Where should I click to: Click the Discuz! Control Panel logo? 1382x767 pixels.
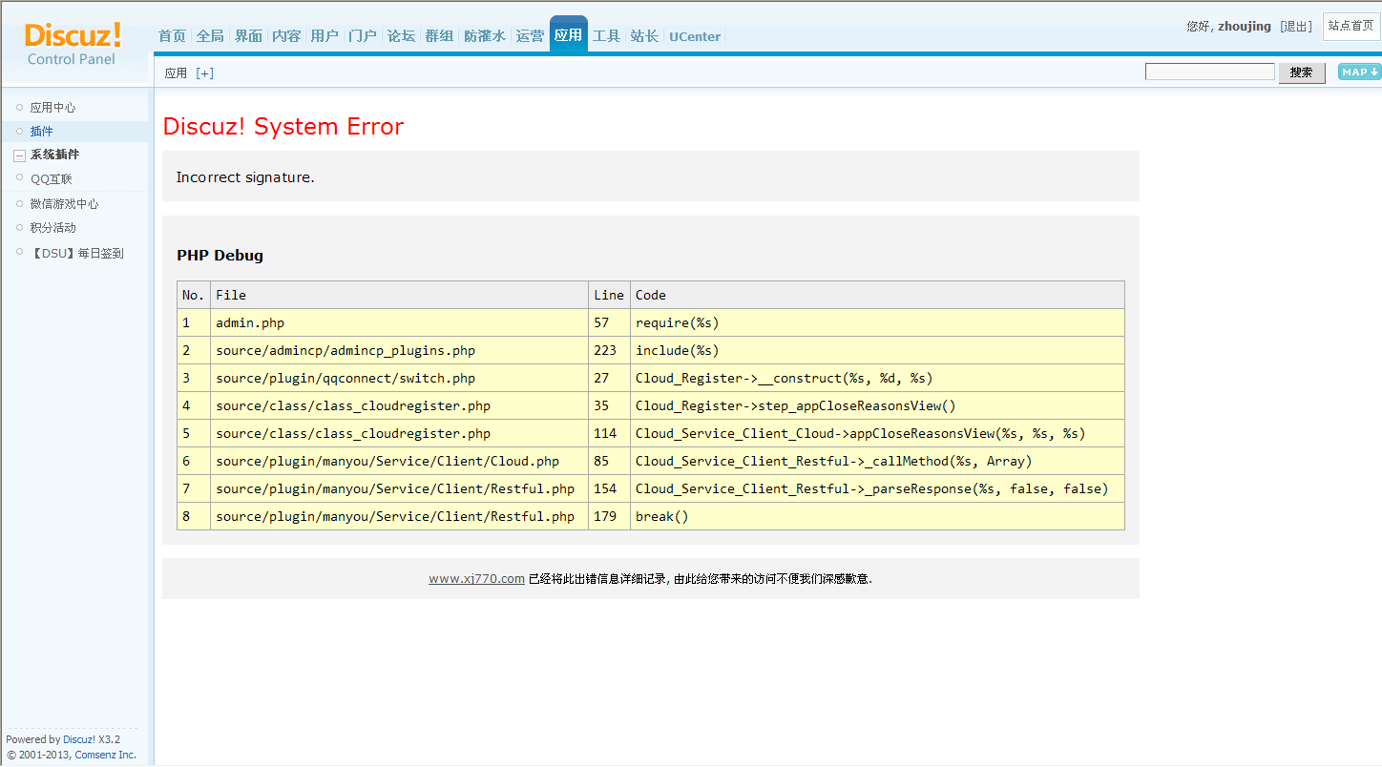coord(73,45)
